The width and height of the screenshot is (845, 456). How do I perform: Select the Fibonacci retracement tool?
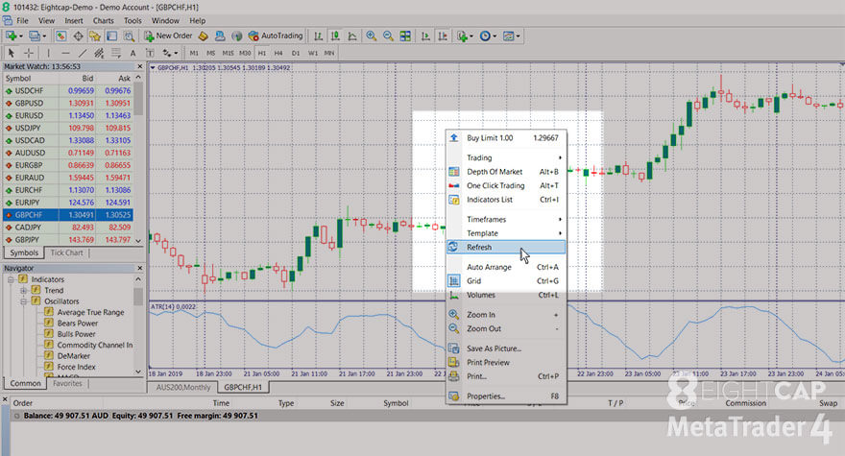(x=116, y=53)
